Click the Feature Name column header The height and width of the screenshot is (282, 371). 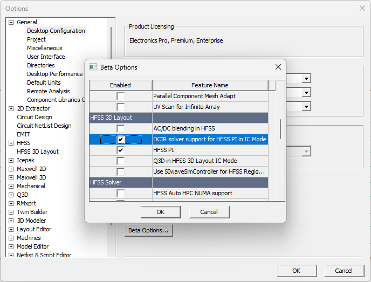210,85
